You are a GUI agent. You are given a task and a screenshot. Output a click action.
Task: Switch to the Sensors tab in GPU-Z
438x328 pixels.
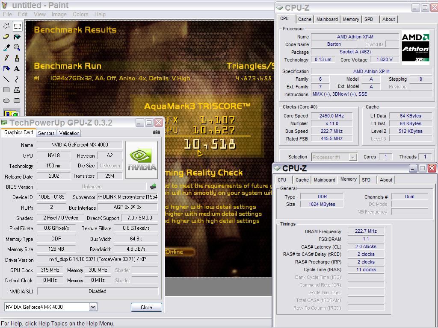pos(46,133)
